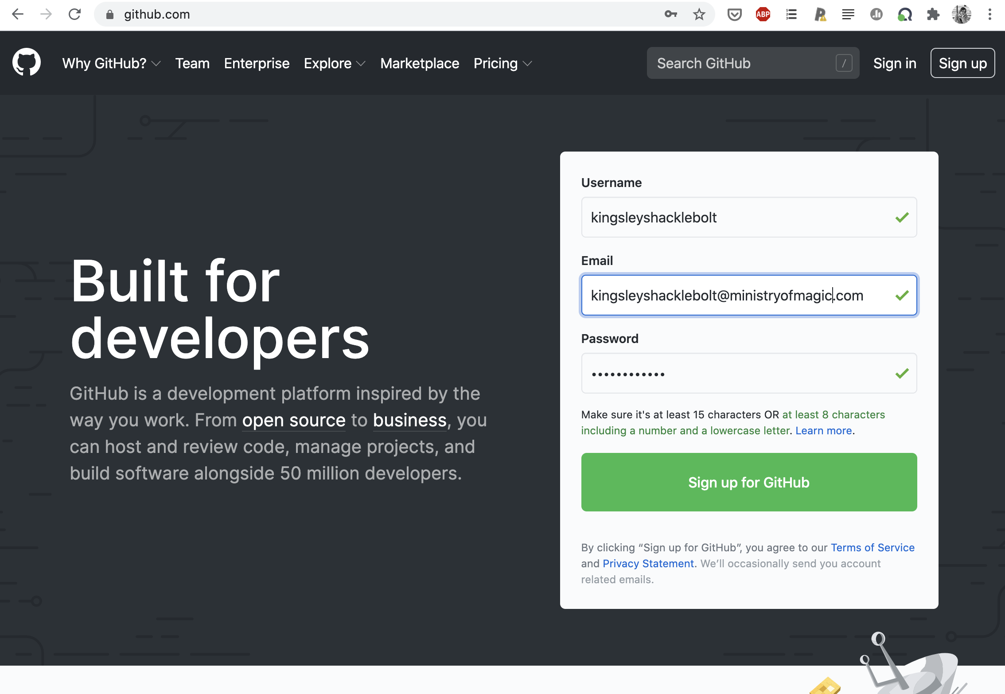This screenshot has width=1005, height=694.
Task: Open the Enterprise page
Action: [257, 63]
